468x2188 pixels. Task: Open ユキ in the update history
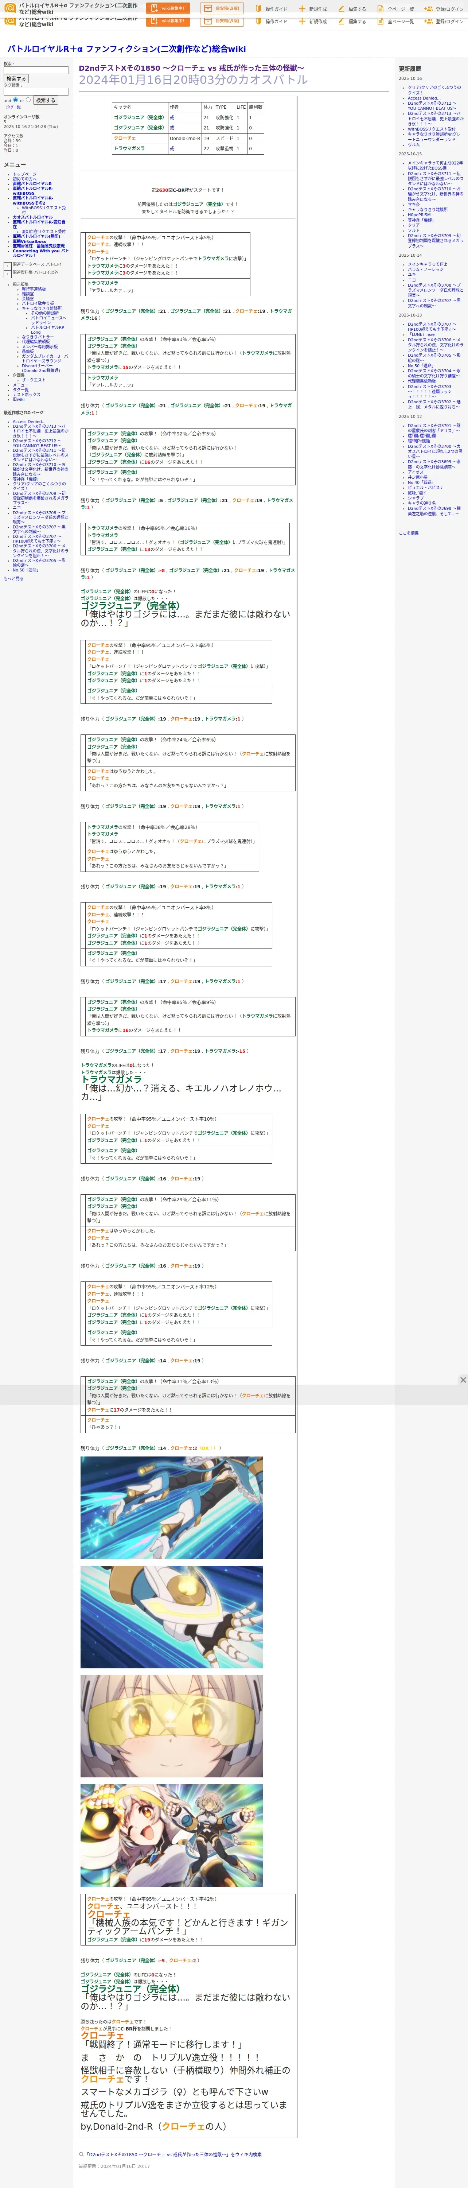411,274
